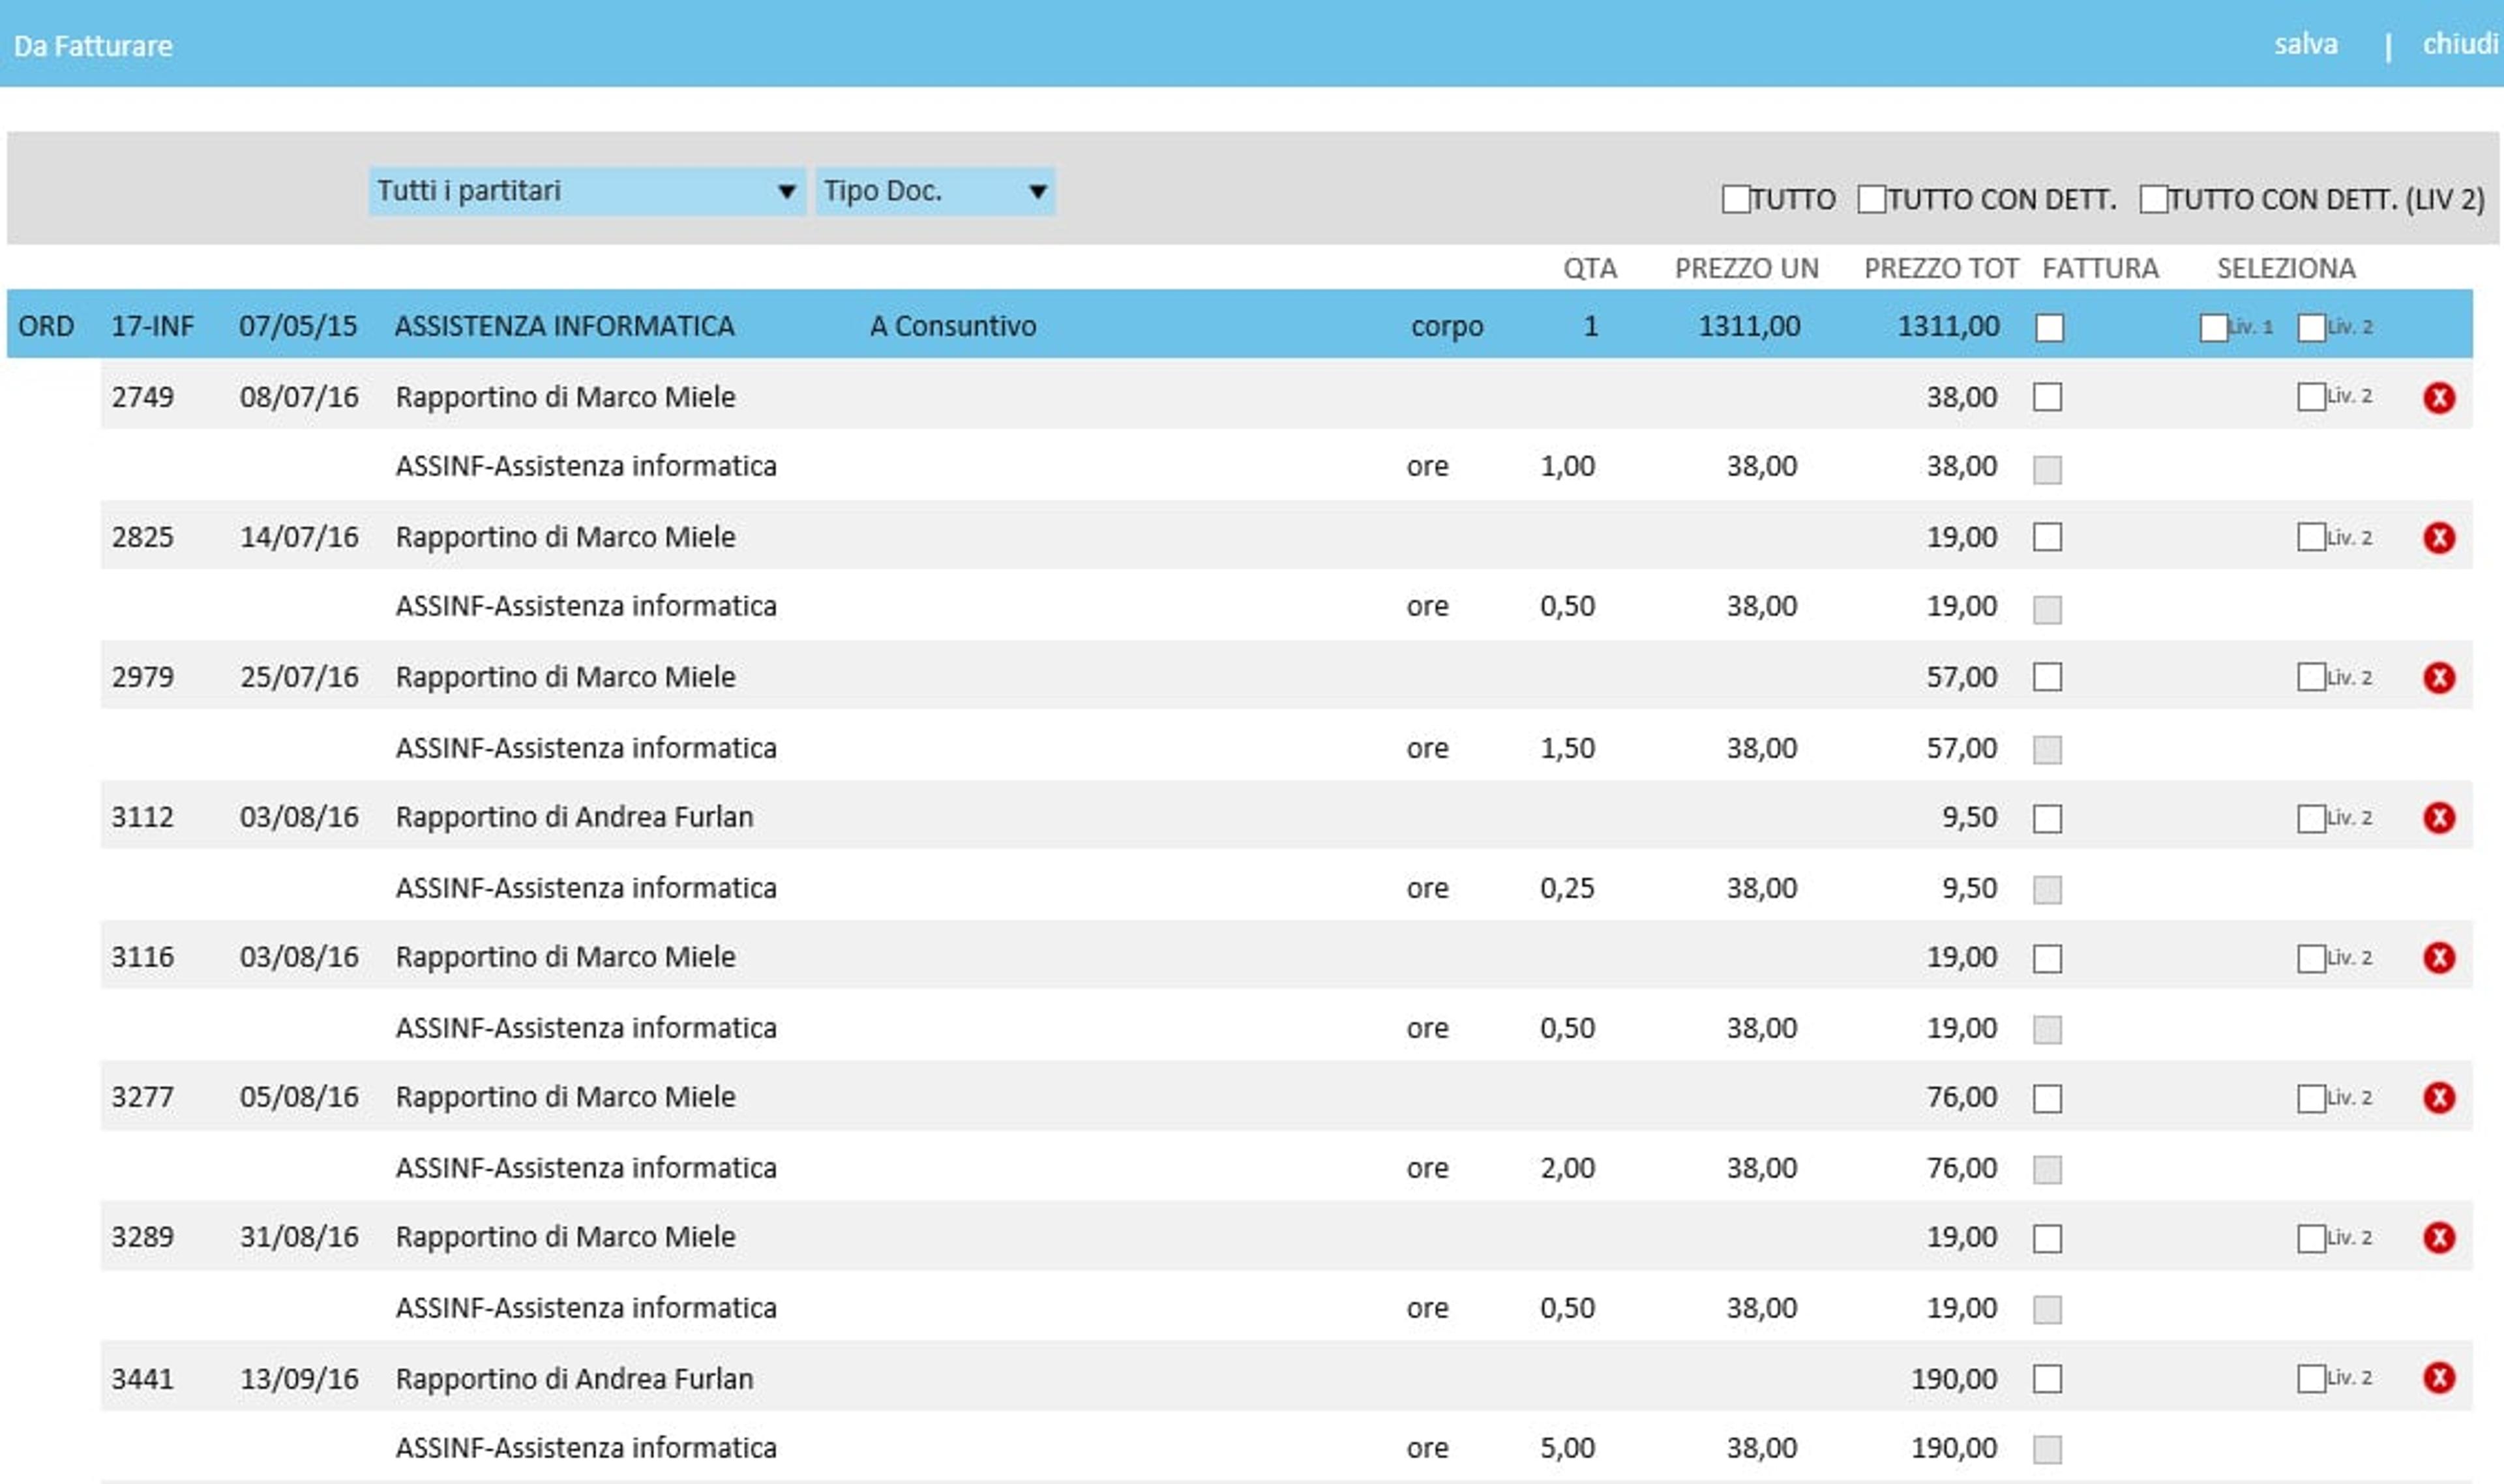Image resolution: width=2504 pixels, height=1484 pixels.
Task: Check Liv. 2 for rapportino 3116
Action: pos(2311,959)
